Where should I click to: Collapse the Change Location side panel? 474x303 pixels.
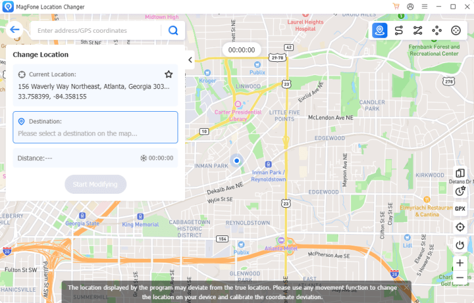coord(190,60)
